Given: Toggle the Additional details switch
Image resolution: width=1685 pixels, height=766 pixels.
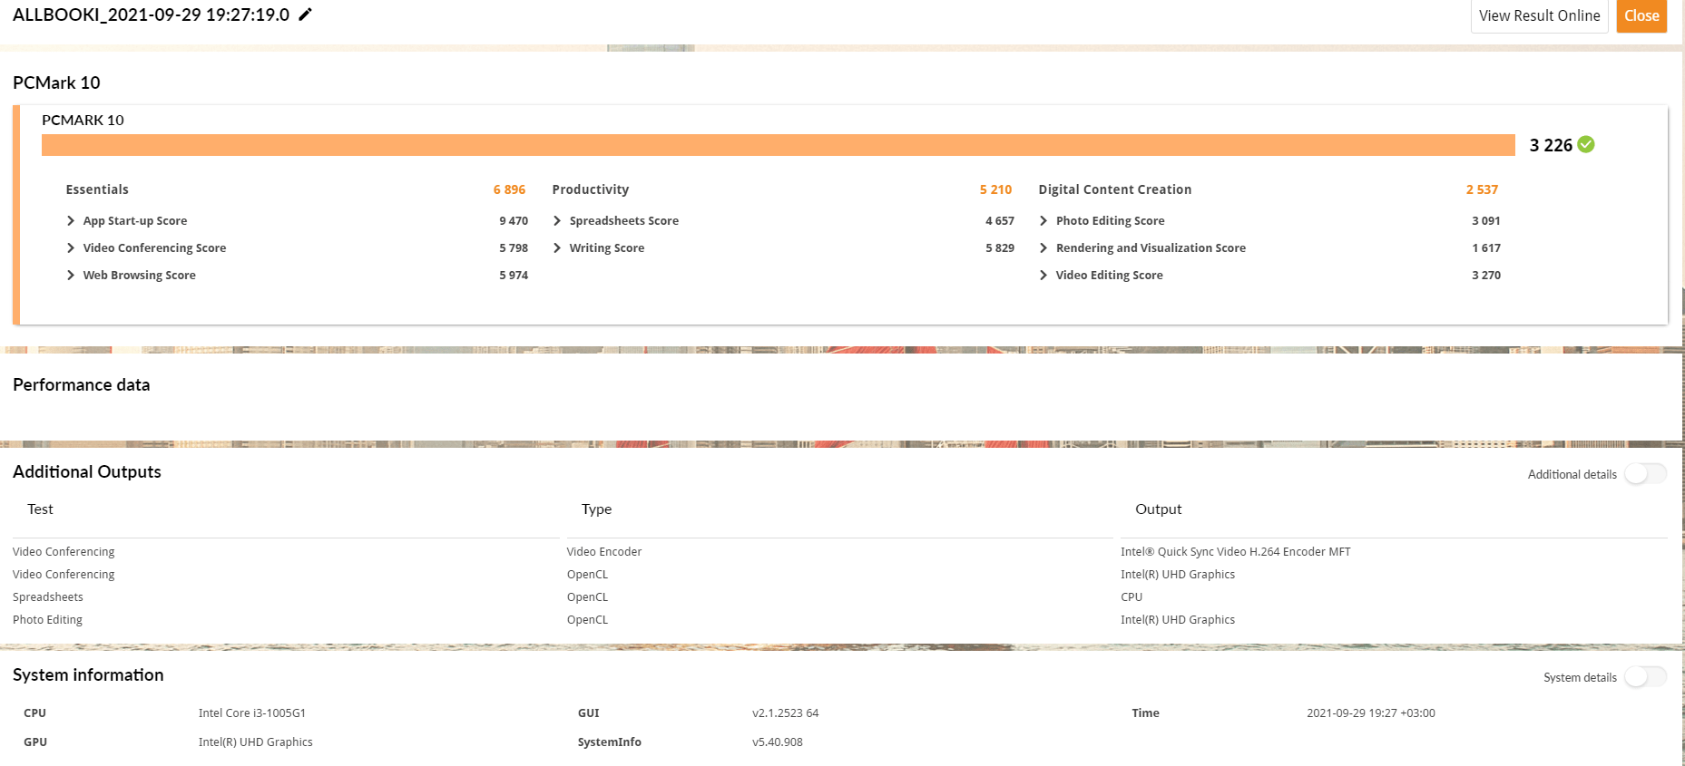Looking at the screenshot, I should [1645, 474].
